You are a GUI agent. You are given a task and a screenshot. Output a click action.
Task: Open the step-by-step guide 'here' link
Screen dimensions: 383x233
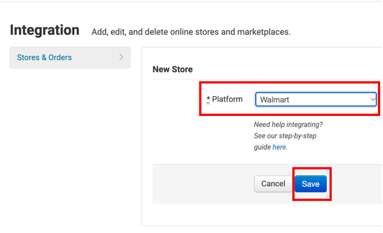point(279,147)
